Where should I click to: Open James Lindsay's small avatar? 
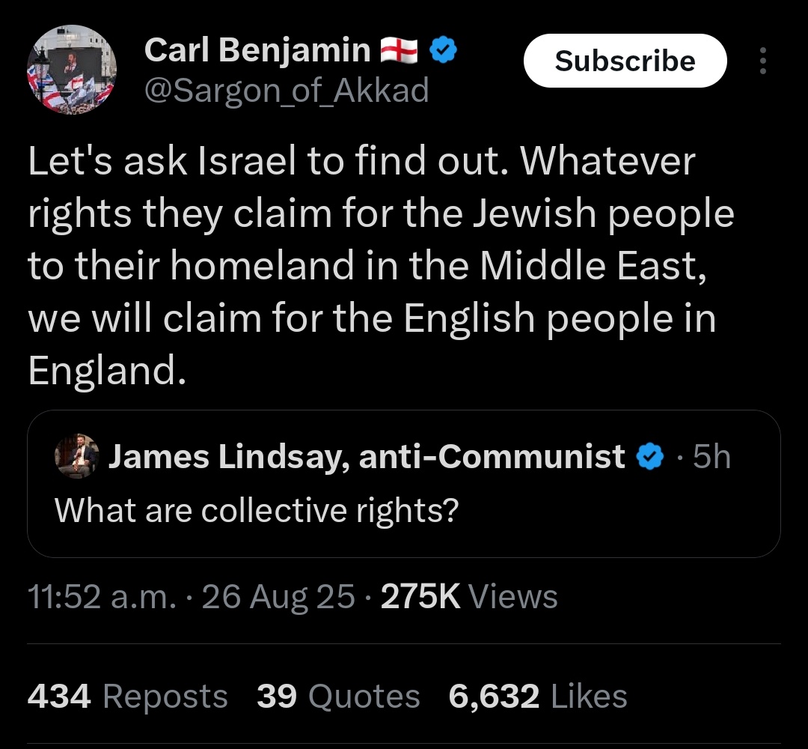(76, 456)
